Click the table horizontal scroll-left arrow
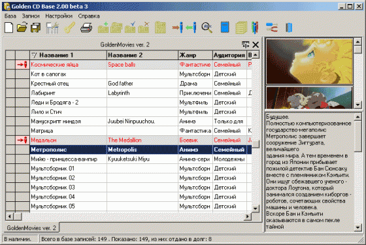This screenshot has height=245, width=366. click(9, 216)
